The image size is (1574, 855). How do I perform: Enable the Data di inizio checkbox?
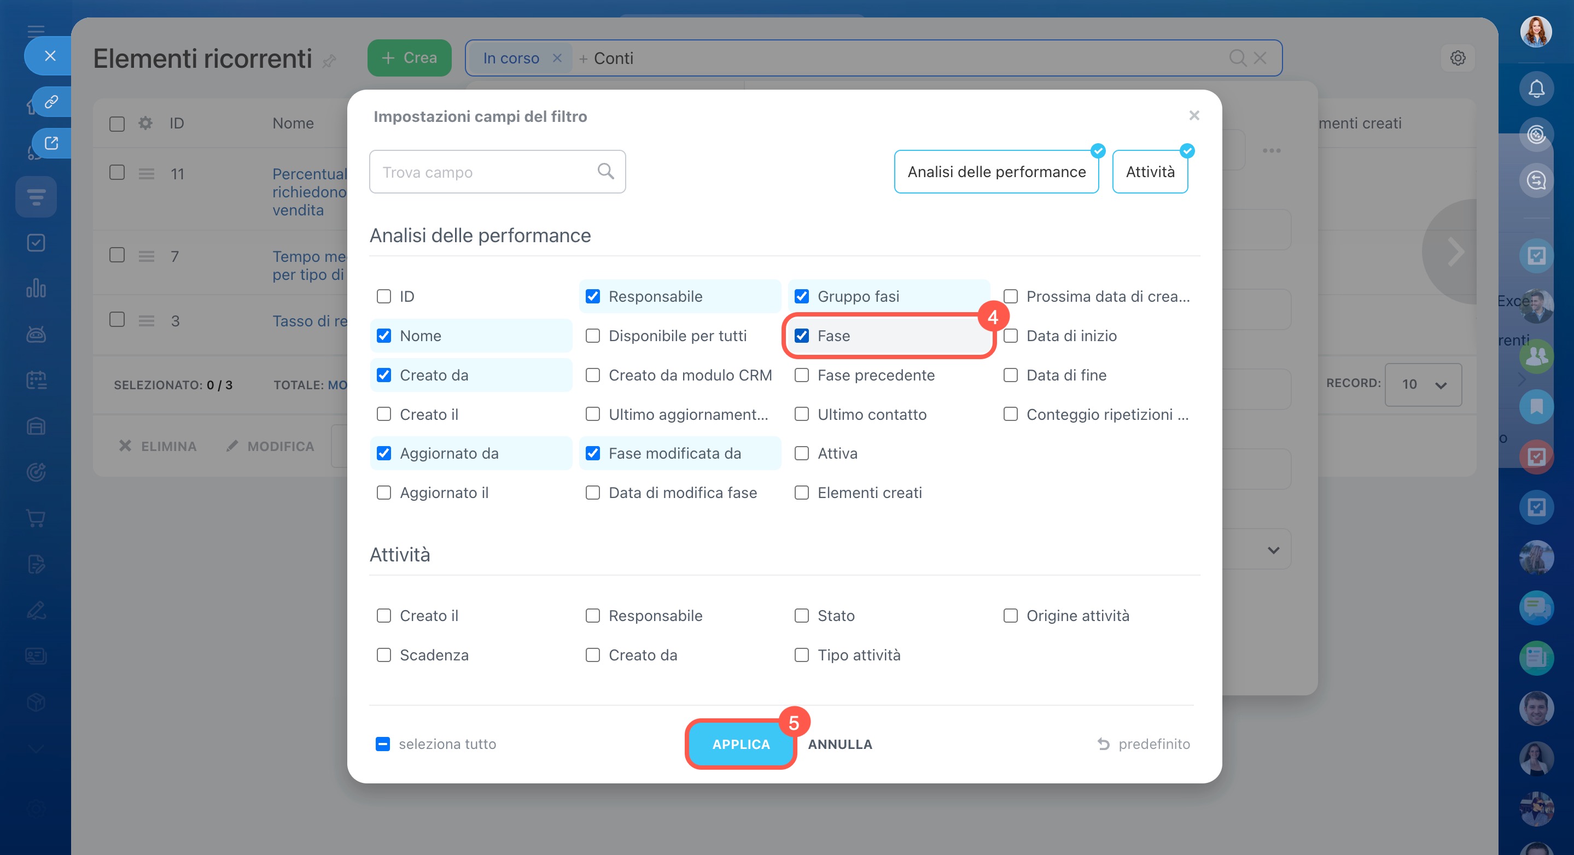tap(1010, 336)
